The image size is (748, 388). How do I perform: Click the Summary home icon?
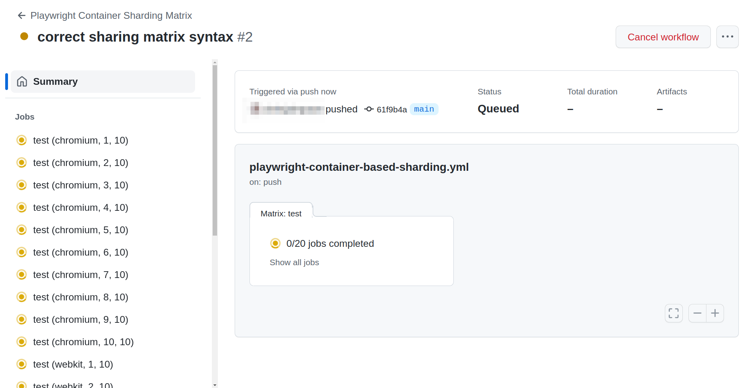pyautogui.click(x=22, y=82)
